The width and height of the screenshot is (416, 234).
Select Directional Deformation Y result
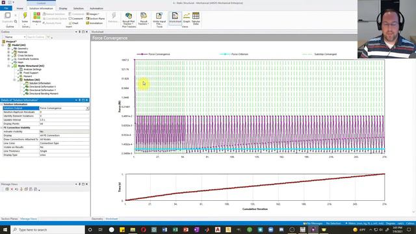[42, 90]
